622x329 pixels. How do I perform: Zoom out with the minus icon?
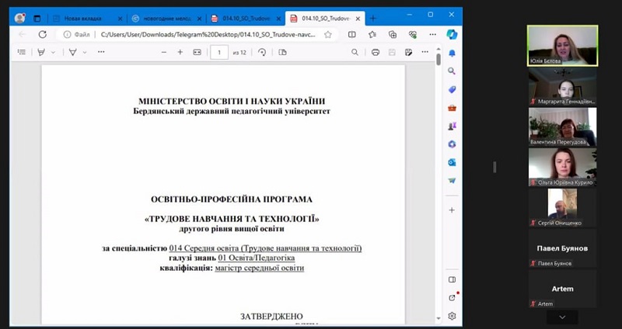tap(164, 52)
